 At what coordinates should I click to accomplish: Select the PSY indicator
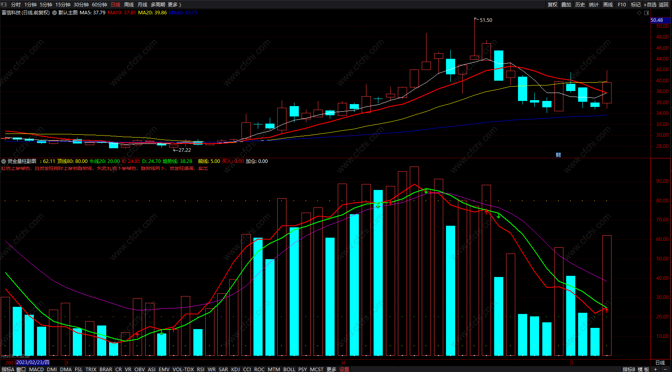tap(302, 369)
